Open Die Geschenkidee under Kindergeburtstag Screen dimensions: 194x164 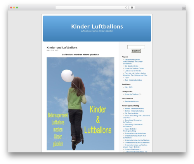point(132,113)
